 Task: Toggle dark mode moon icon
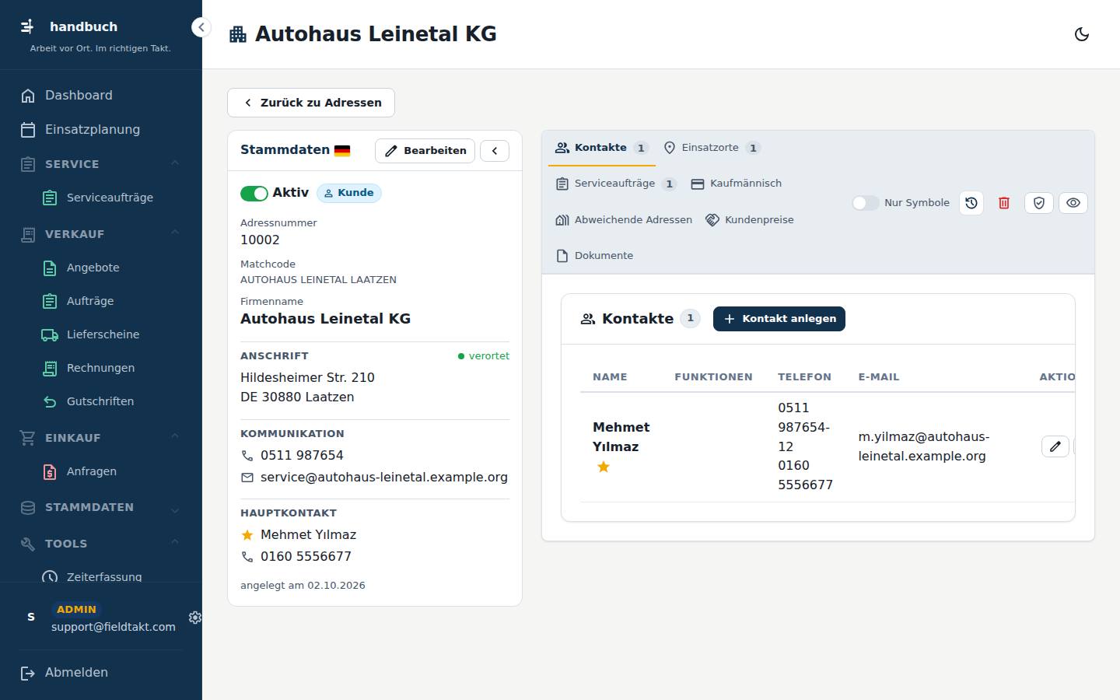[x=1081, y=34]
